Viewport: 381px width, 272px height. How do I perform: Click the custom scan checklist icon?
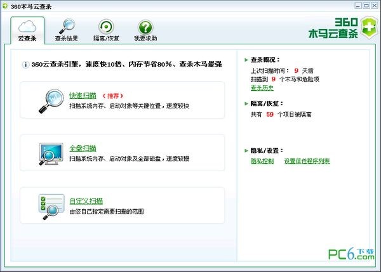click(x=51, y=207)
